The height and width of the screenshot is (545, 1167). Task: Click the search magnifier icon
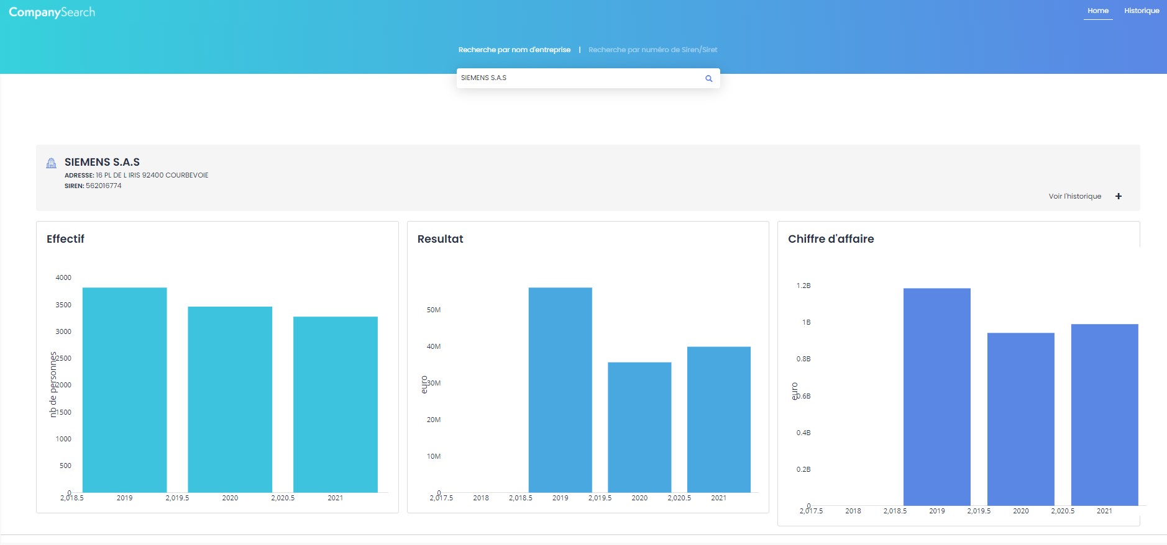point(708,78)
